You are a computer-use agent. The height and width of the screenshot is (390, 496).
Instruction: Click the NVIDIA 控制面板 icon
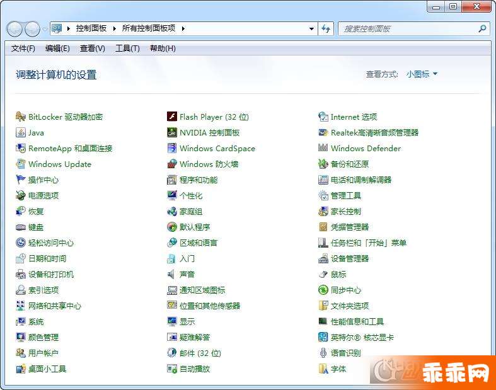[172, 132]
